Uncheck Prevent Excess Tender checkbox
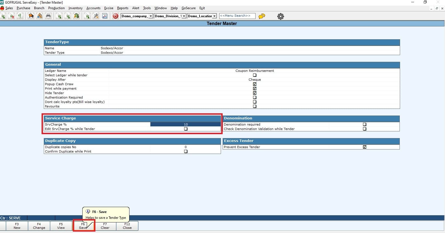 [365, 147]
